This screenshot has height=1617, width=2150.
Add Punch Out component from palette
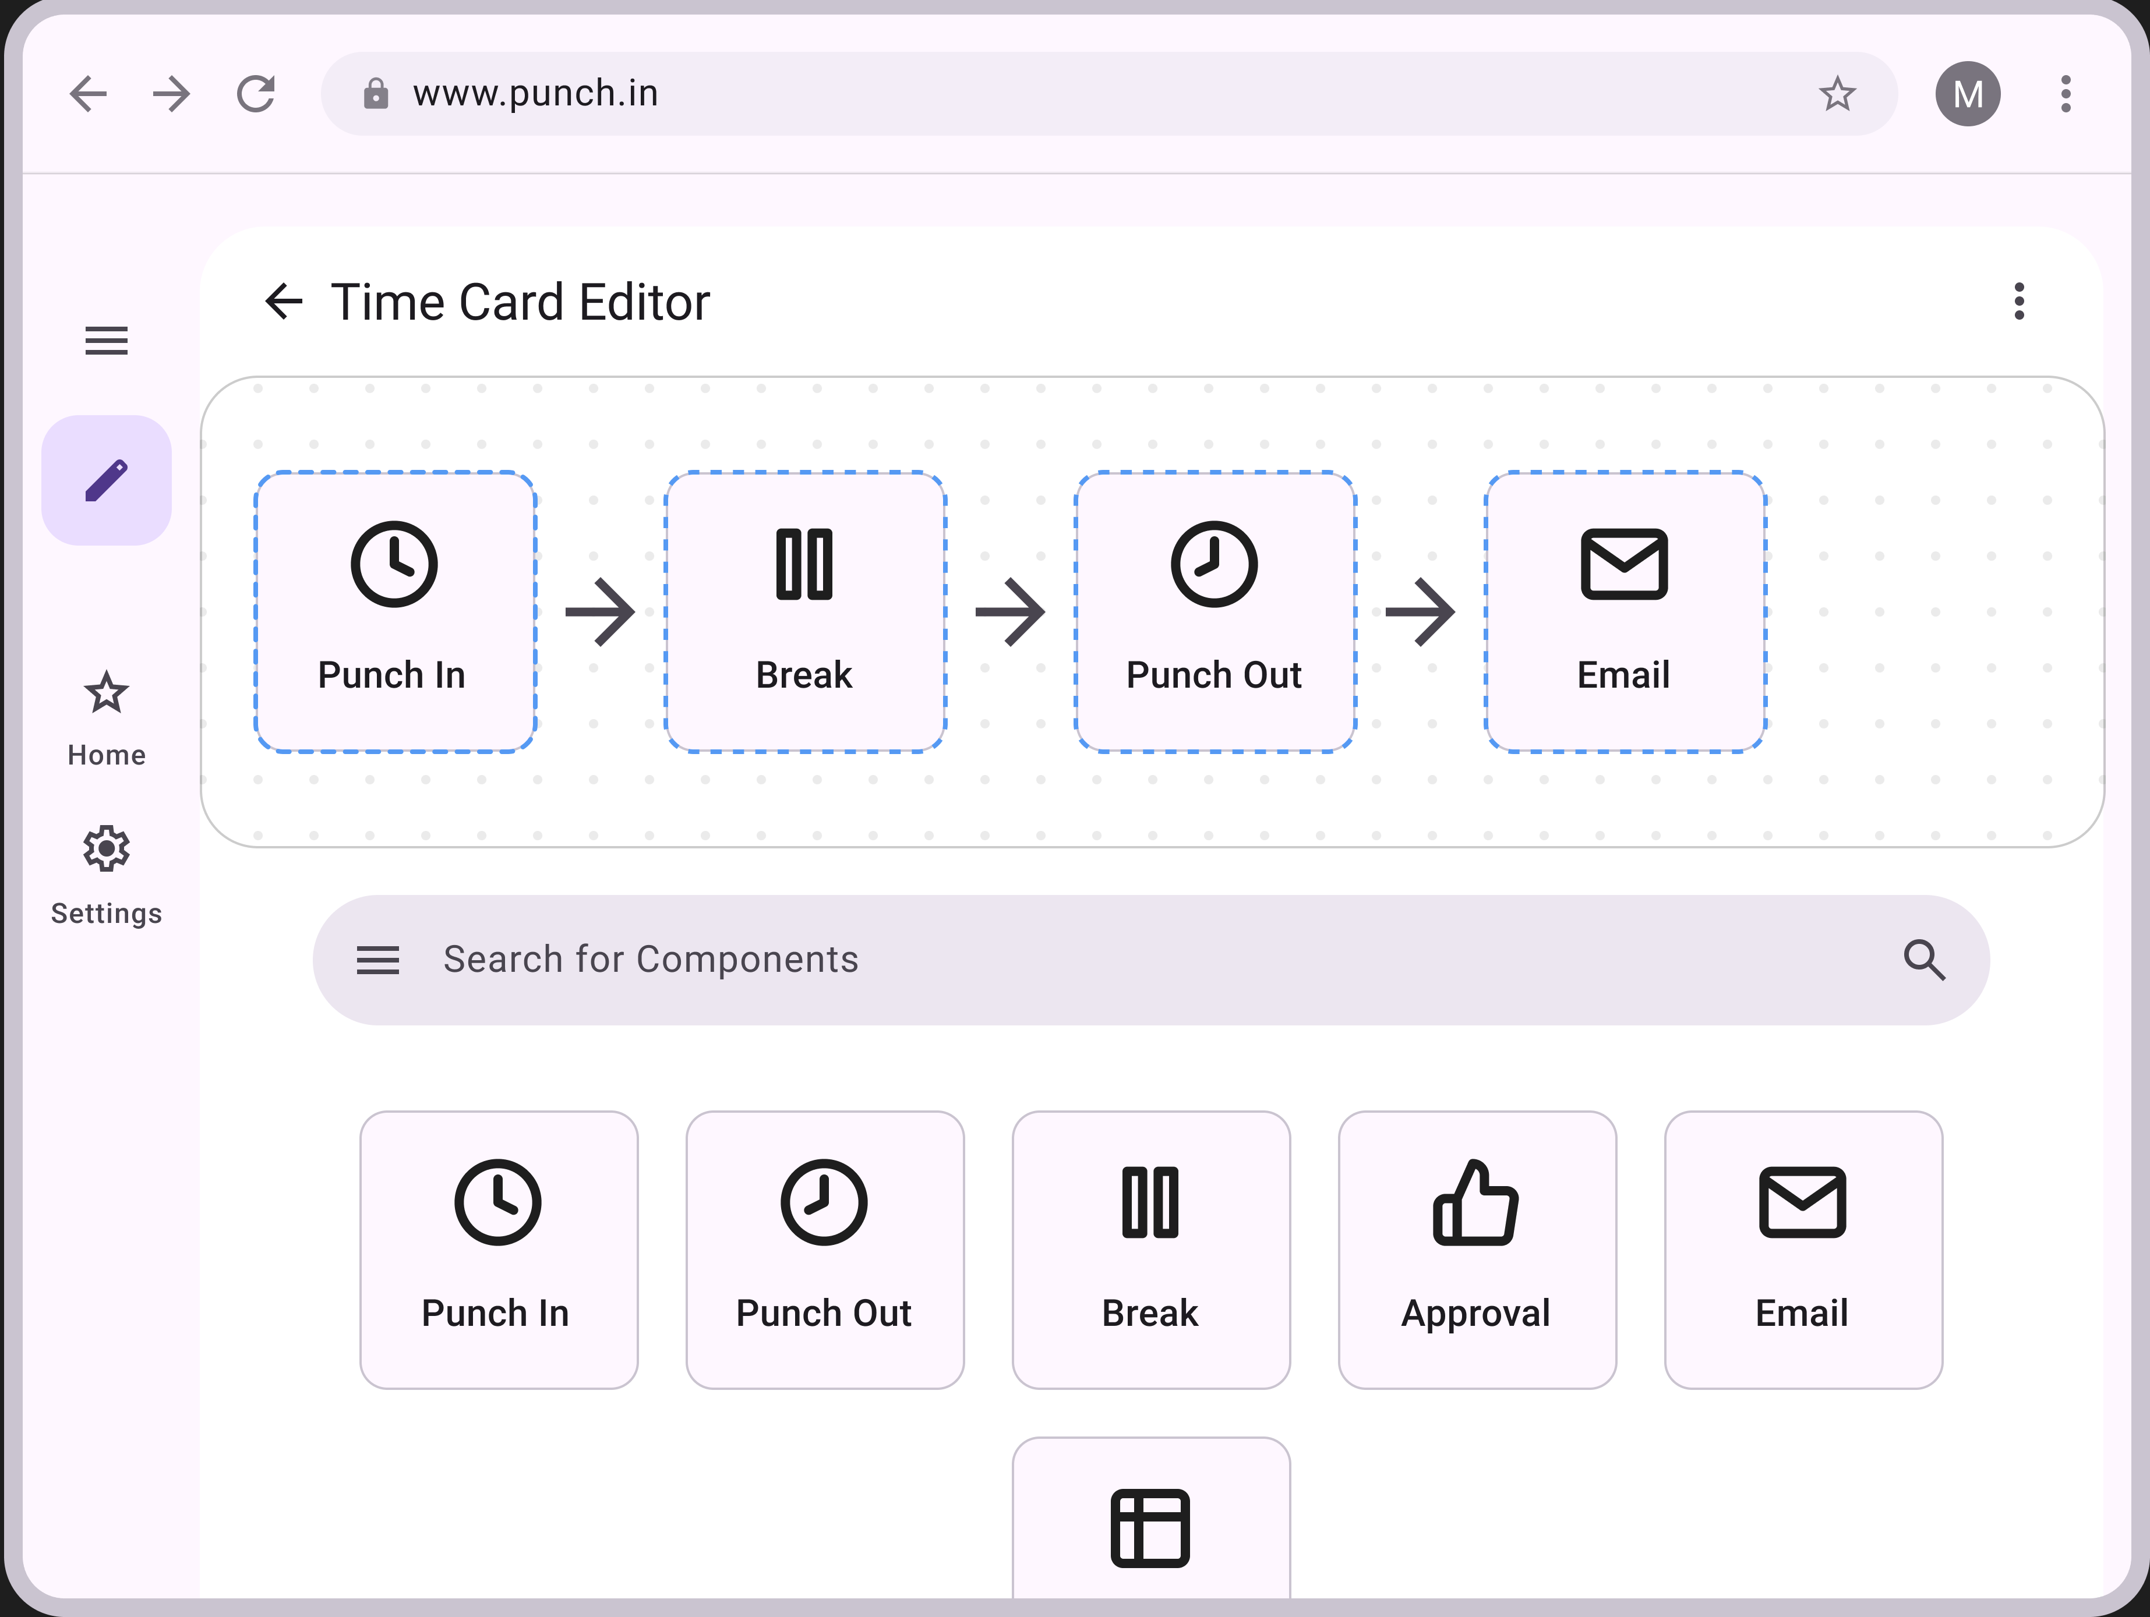click(825, 1251)
